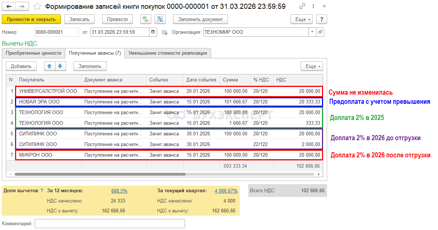Expand the Организация dropdown list
Image resolution: width=438 pixels, height=230 pixels.
312,32
